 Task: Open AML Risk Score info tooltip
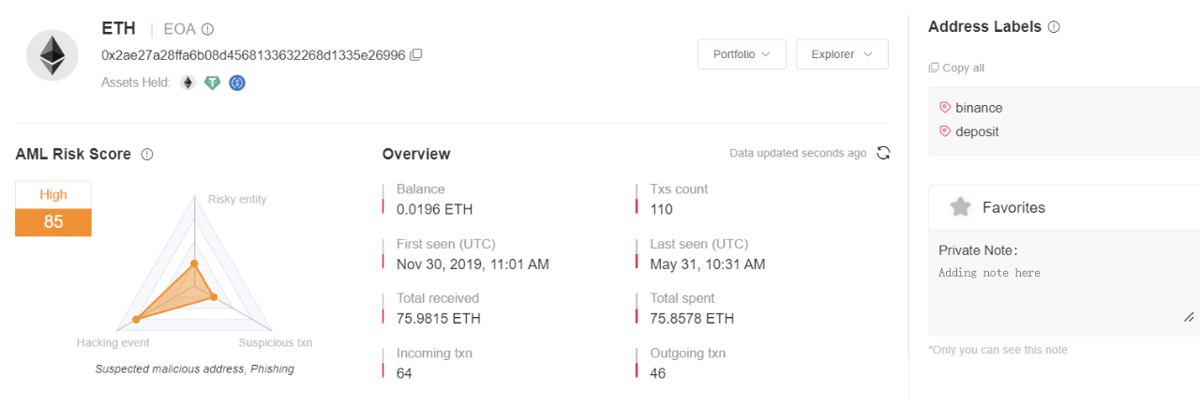[147, 155]
